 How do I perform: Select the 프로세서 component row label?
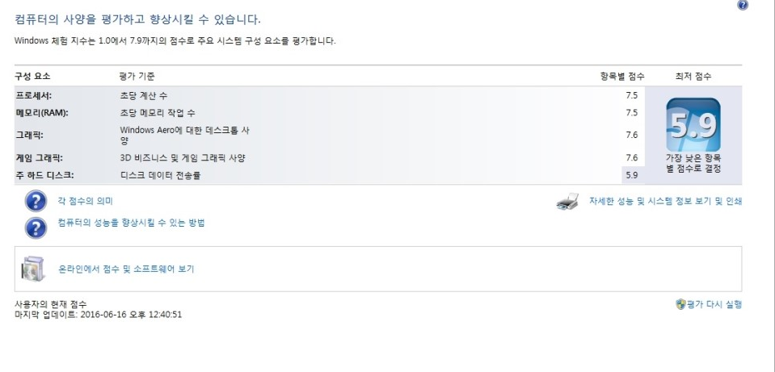[34, 95]
